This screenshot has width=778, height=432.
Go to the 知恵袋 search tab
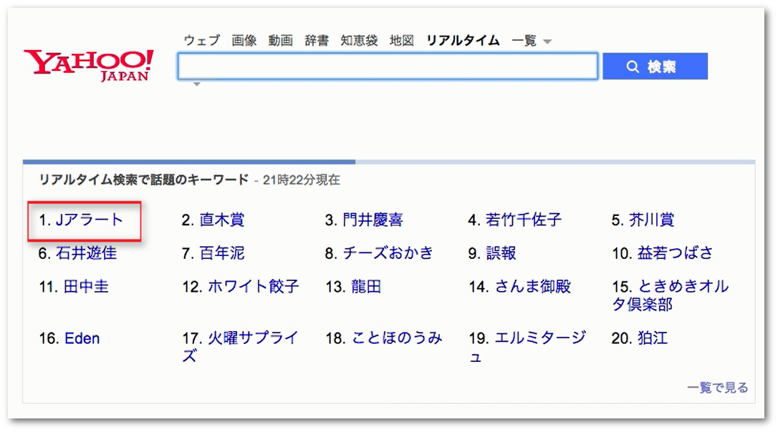[359, 41]
